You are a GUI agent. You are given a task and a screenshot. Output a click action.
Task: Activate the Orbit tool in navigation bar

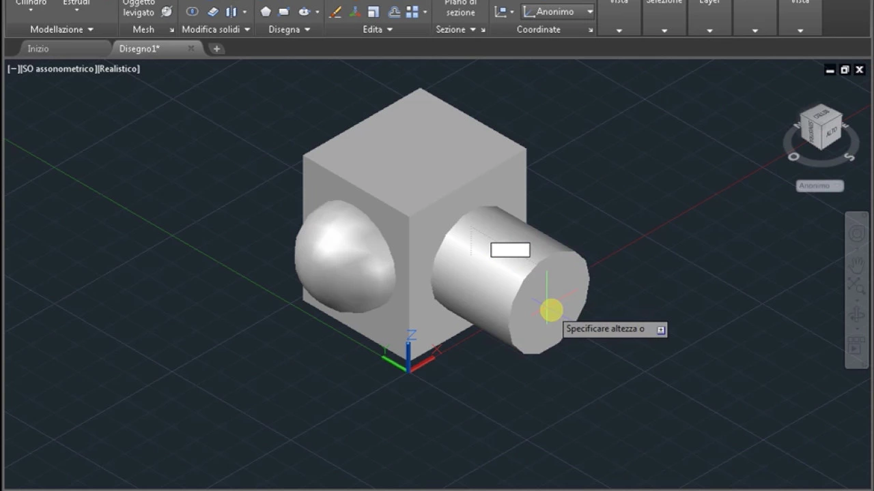pyautogui.click(x=856, y=315)
